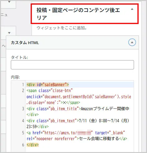Screen dimensions: 147x153
Task: Click the close-btn span on code line 2
Action: coord(50,91)
